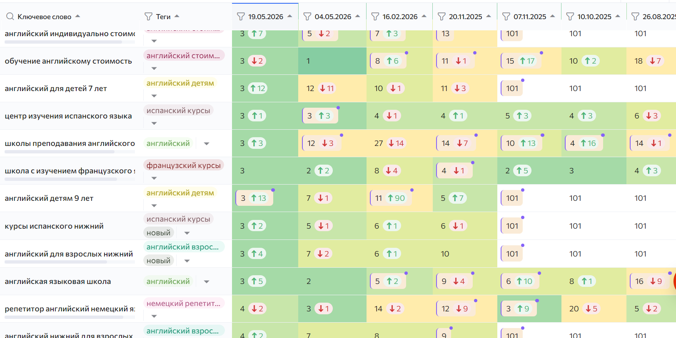This screenshot has width=676, height=338.
Task: Click the sort arrow next to Теги
Action: (x=177, y=16)
